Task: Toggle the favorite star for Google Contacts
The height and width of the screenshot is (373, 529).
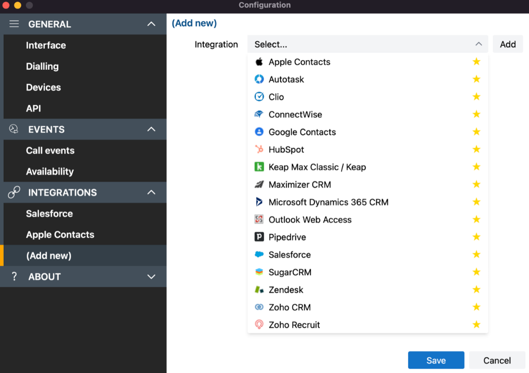Action: point(477,132)
